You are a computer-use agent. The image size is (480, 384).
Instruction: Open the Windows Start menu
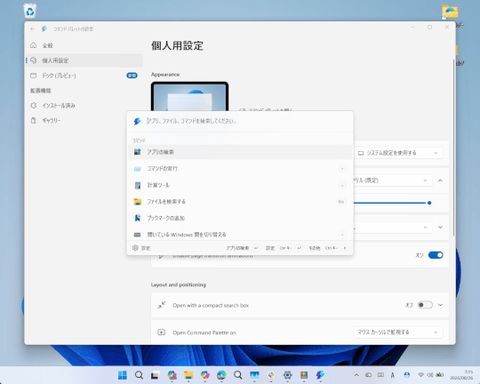[123, 375]
